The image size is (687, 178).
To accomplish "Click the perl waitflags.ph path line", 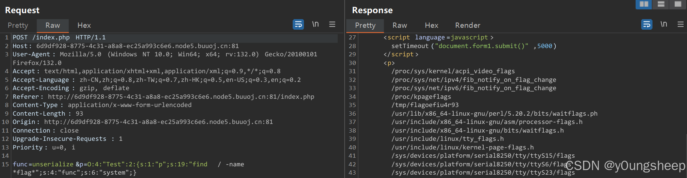I will [x=495, y=114].
